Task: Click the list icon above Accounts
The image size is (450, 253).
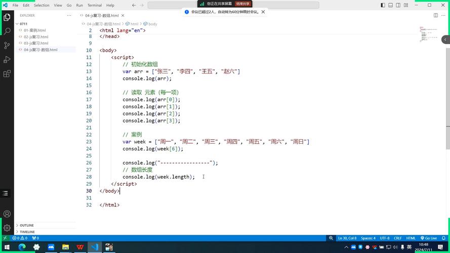Action: (x=6, y=193)
